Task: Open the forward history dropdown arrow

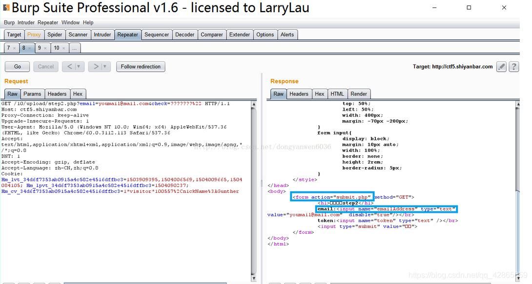Action: (x=105, y=67)
